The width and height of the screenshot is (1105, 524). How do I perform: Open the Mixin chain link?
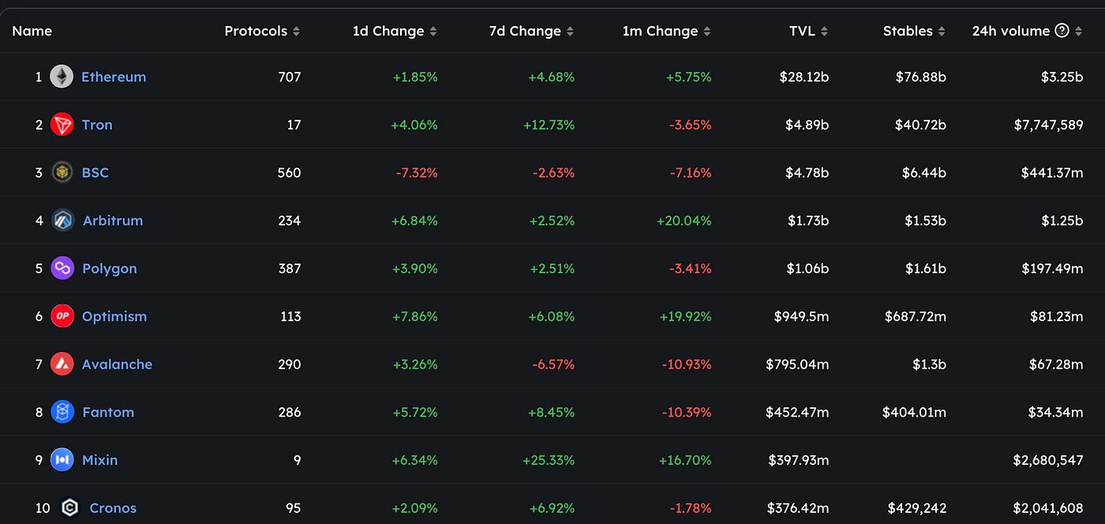[100, 459]
